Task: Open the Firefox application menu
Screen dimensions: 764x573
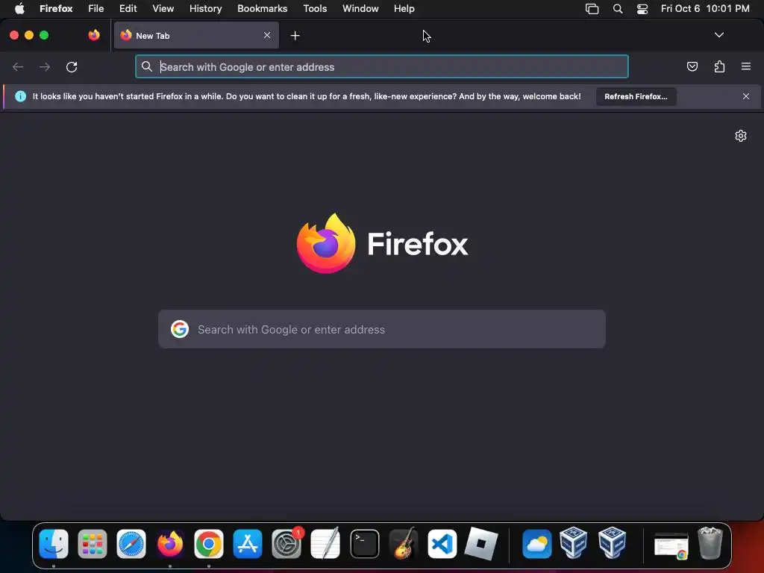Action: click(56, 8)
